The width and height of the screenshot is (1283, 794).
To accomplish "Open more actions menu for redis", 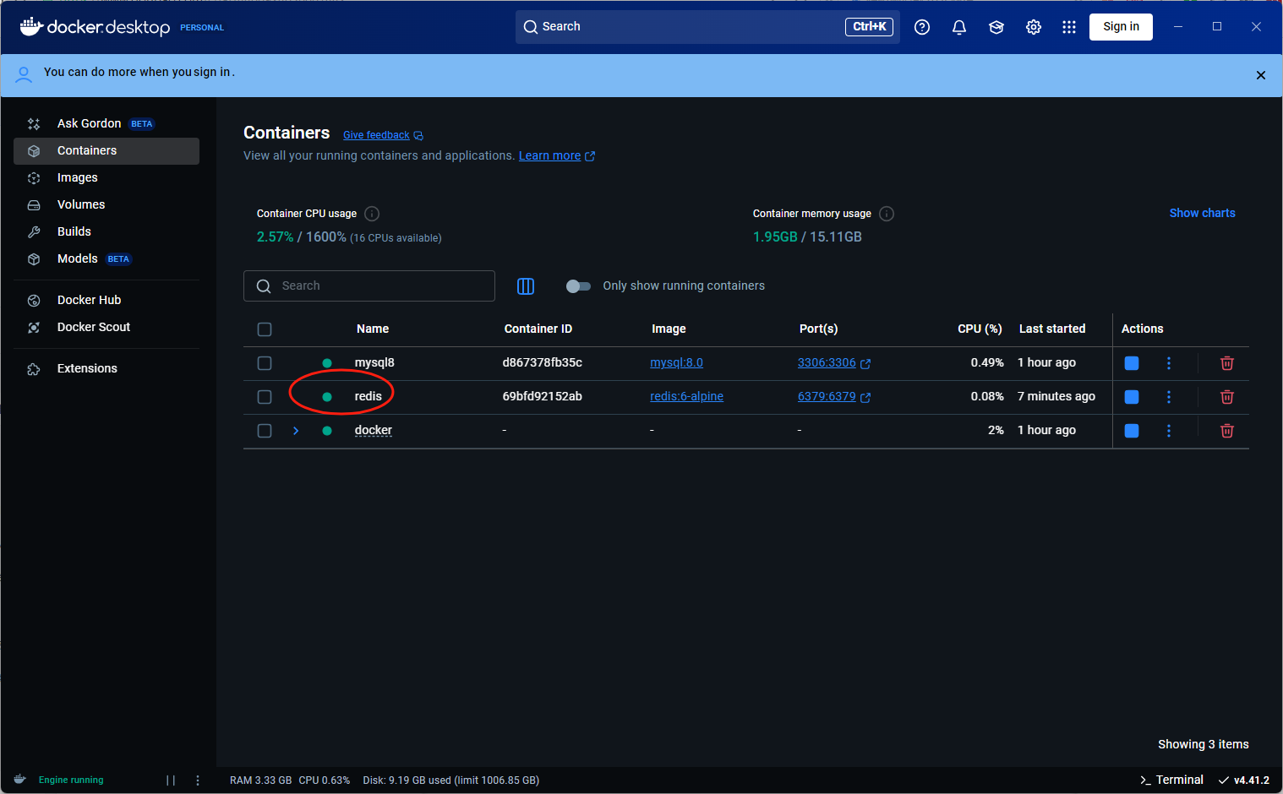I will (1169, 397).
